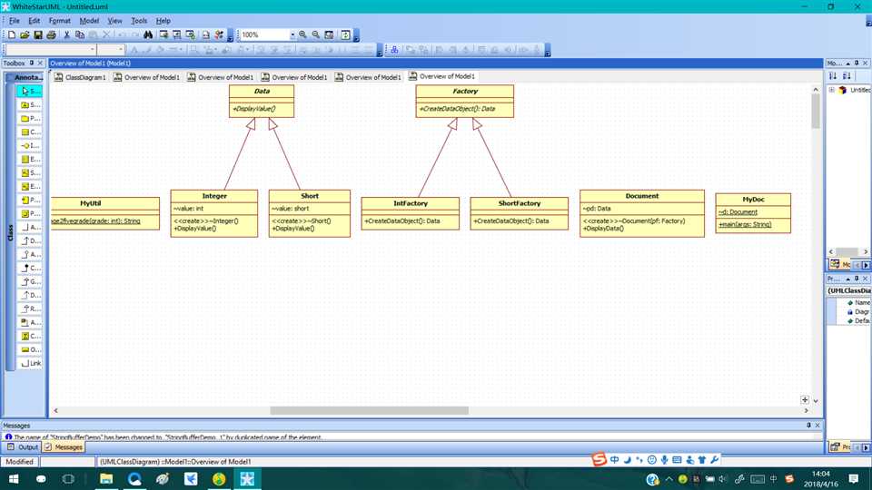Open the 100% zoom level dropdown

tap(292, 34)
